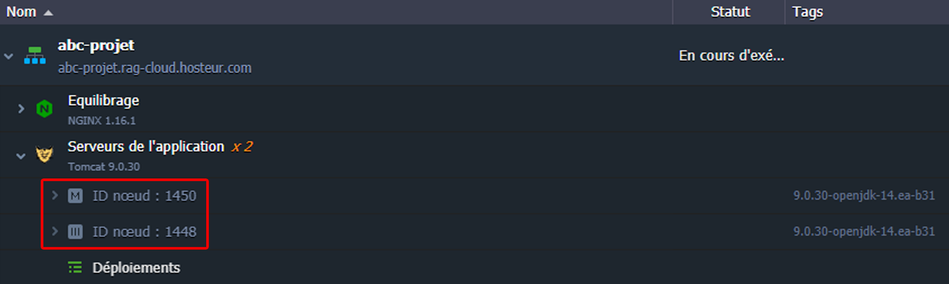Click the Déploiements list icon
Viewport: 949px width, 284px height.
pyautogui.click(x=75, y=267)
